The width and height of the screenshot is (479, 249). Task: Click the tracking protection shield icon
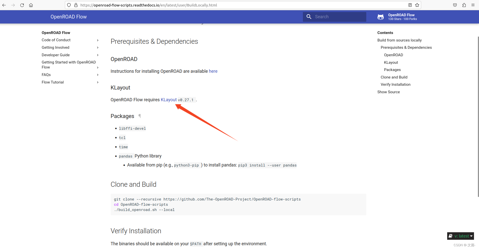[x=69, y=5]
